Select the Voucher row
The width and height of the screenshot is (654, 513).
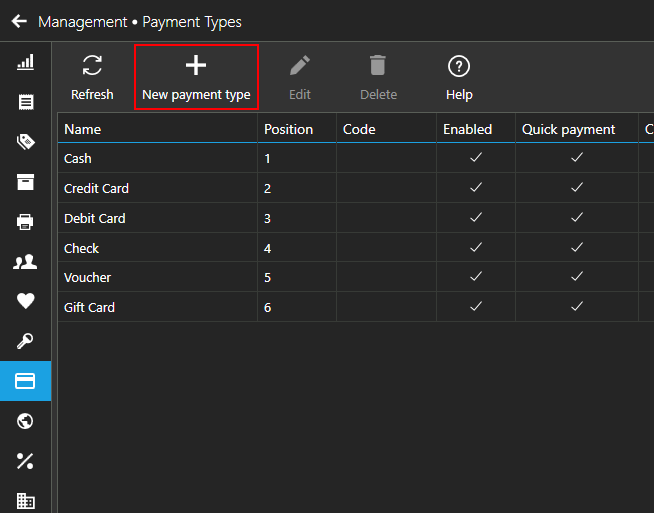[x=355, y=277]
